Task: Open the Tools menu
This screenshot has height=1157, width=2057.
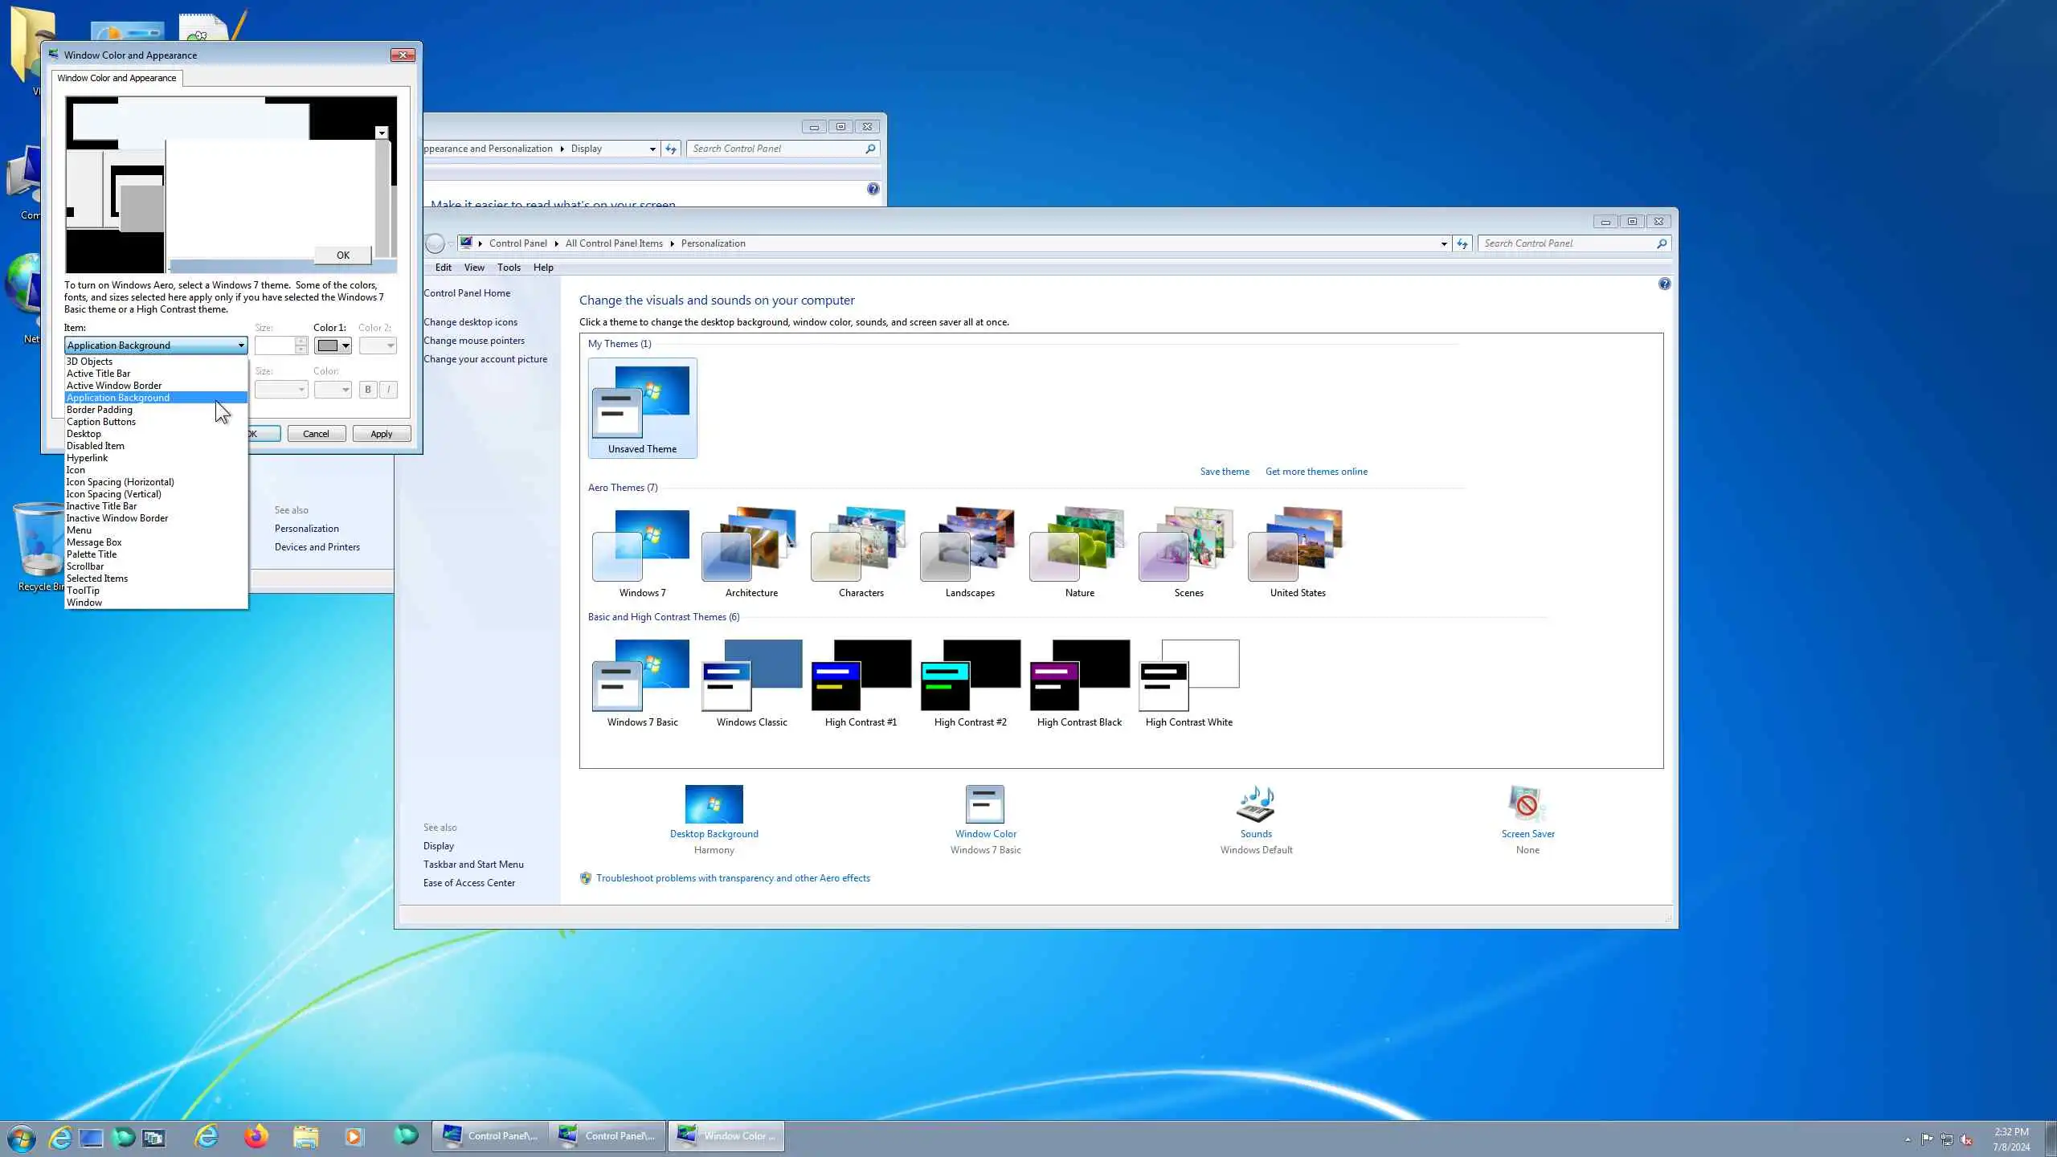Action: 509,268
